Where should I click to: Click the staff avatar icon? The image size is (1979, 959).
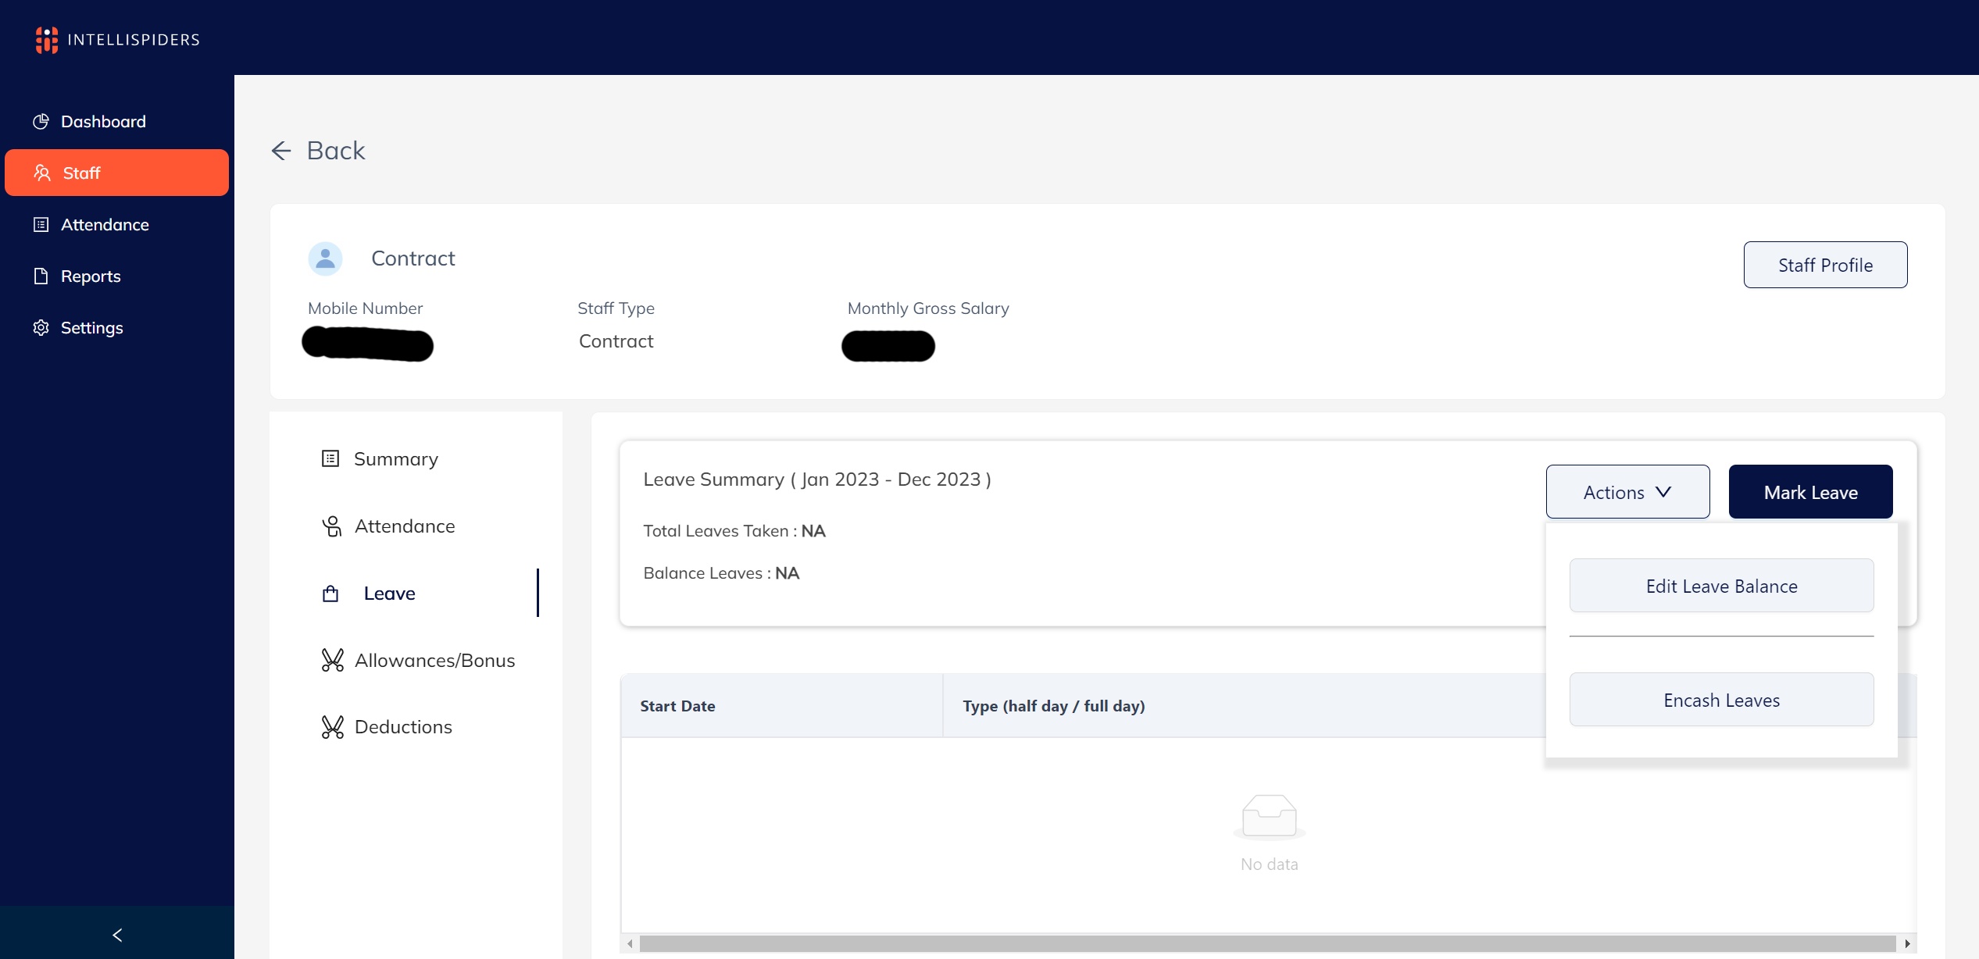[x=326, y=258]
